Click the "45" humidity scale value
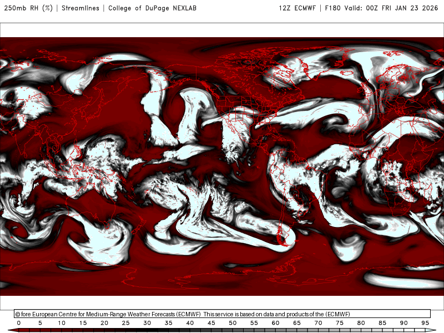This screenshot has height=333, width=444. click(211, 323)
